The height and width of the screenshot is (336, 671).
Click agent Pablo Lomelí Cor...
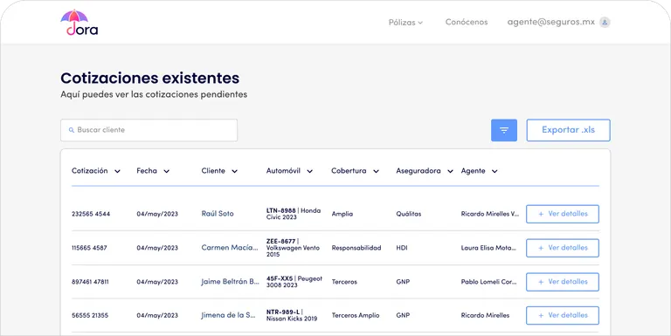(x=488, y=282)
